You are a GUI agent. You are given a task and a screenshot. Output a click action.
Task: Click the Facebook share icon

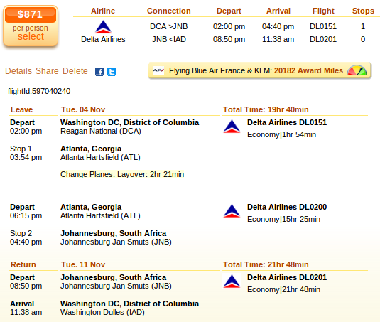pos(99,72)
